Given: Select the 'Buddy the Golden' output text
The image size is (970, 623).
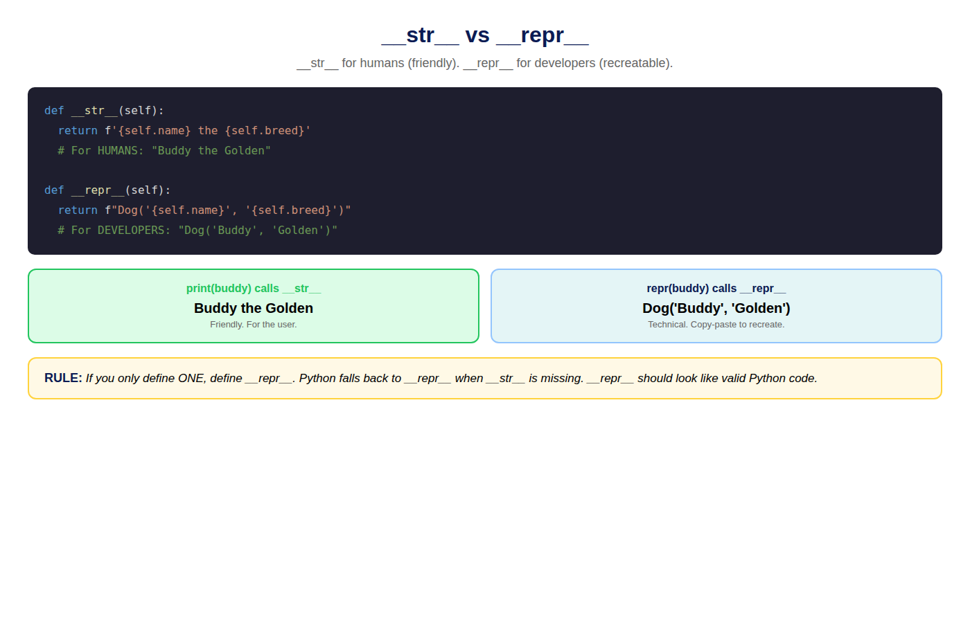Looking at the screenshot, I should 254,308.
